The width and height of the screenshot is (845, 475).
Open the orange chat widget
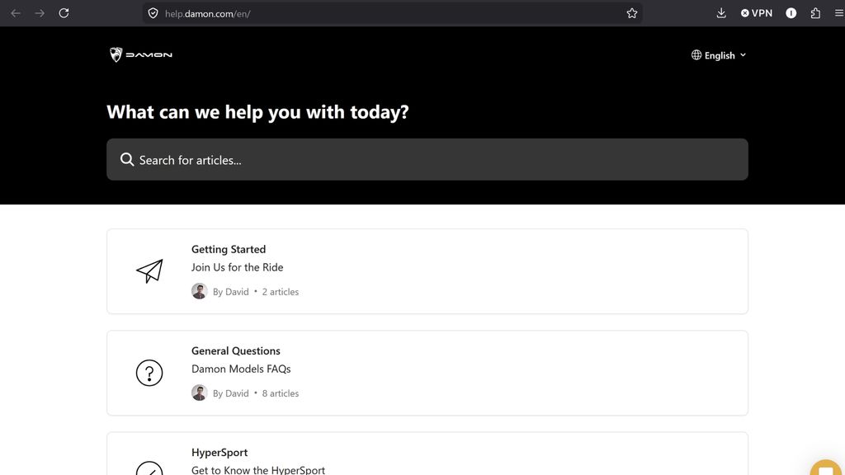pos(827,468)
